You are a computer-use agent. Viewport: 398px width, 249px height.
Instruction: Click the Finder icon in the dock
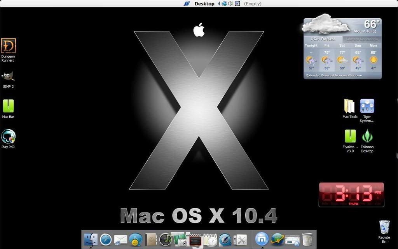[x=91, y=239]
